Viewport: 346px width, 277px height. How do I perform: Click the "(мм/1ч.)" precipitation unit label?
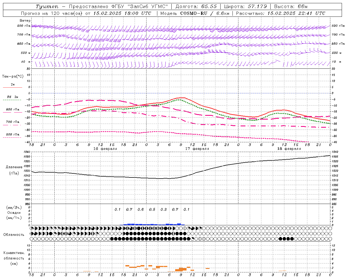[x=14, y=218]
